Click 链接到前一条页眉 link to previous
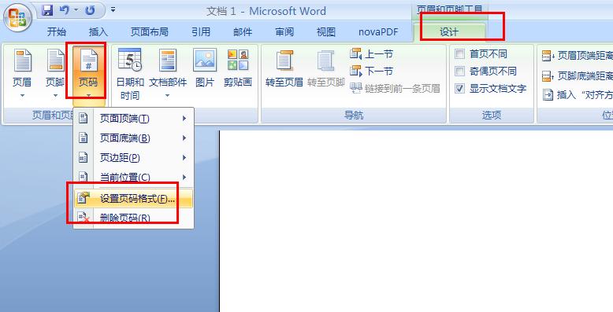 pos(395,88)
